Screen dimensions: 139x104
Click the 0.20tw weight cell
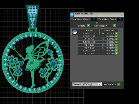111,34
